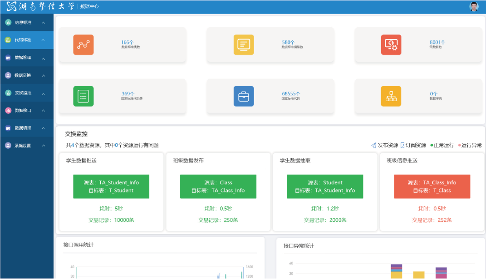Click the 订阅资源 bookmark icon
Viewport: 486px width, 279px height.
[x=402, y=146]
